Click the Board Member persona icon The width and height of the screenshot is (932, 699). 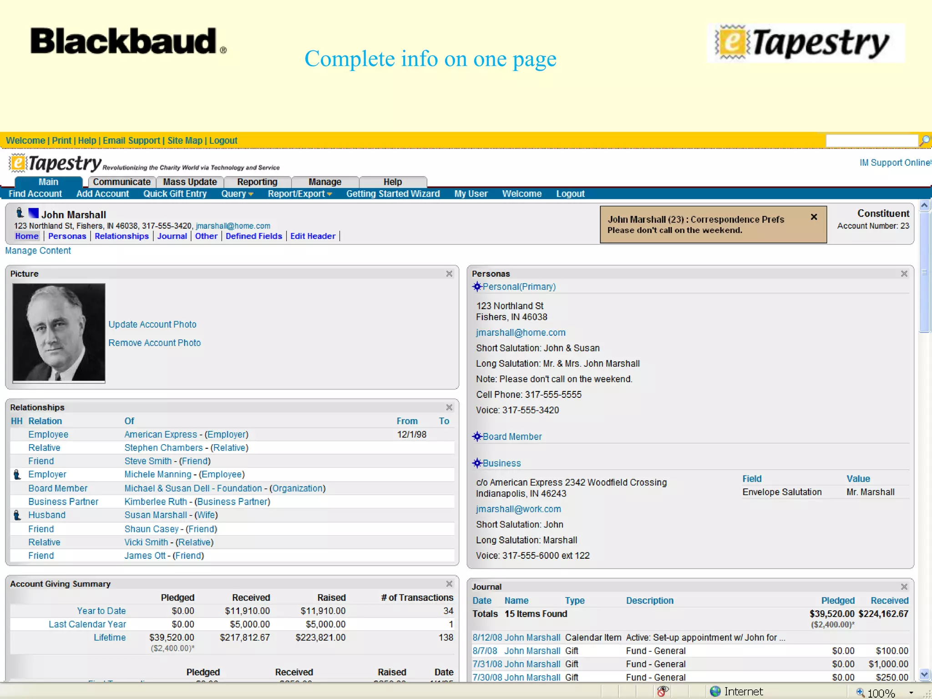pyautogui.click(x=476, y=436)
